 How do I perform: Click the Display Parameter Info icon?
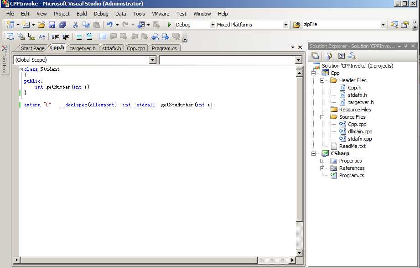[21, 37]
